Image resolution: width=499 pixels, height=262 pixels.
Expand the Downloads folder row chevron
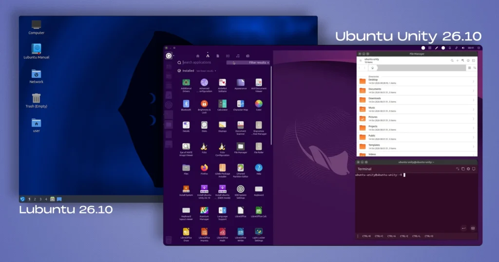tap(474, 100)
